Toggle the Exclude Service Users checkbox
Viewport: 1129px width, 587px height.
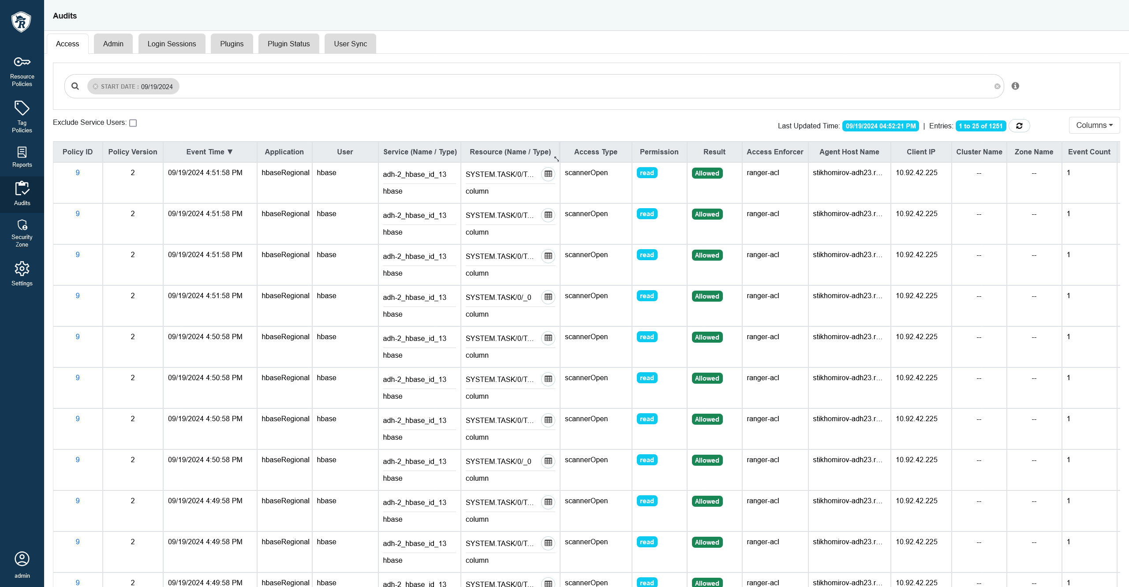point(135,123)
